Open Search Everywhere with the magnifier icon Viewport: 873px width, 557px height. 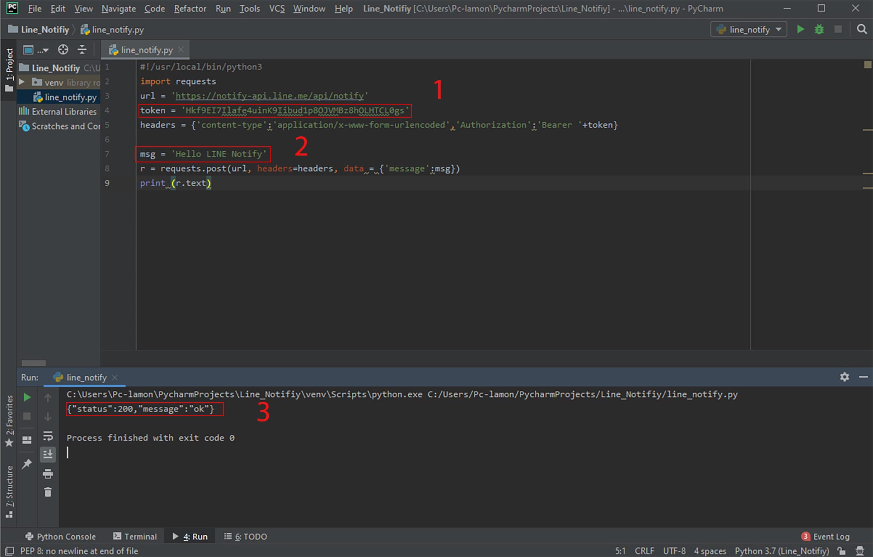click(862, 29)
